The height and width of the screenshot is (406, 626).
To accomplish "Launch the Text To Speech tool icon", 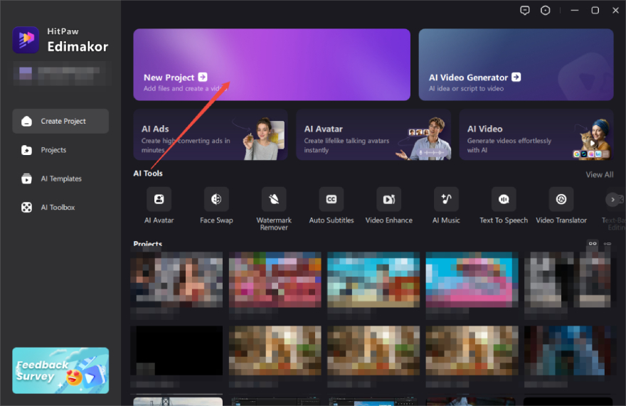I will 504,199.
